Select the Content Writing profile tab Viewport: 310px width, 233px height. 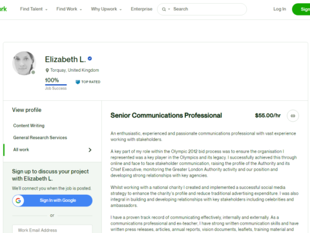(29, 126)
